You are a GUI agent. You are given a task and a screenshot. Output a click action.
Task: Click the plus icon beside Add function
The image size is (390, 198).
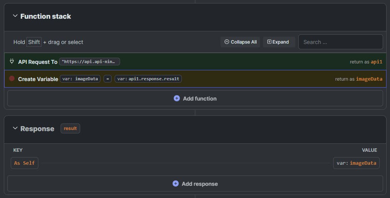click(177, 98)
